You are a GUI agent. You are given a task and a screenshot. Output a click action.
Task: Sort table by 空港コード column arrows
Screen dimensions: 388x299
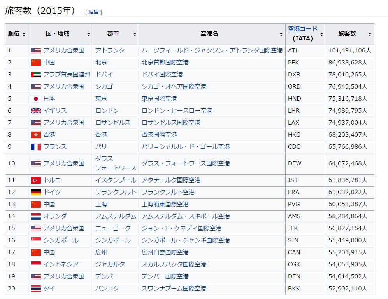[x=322, y=34]
